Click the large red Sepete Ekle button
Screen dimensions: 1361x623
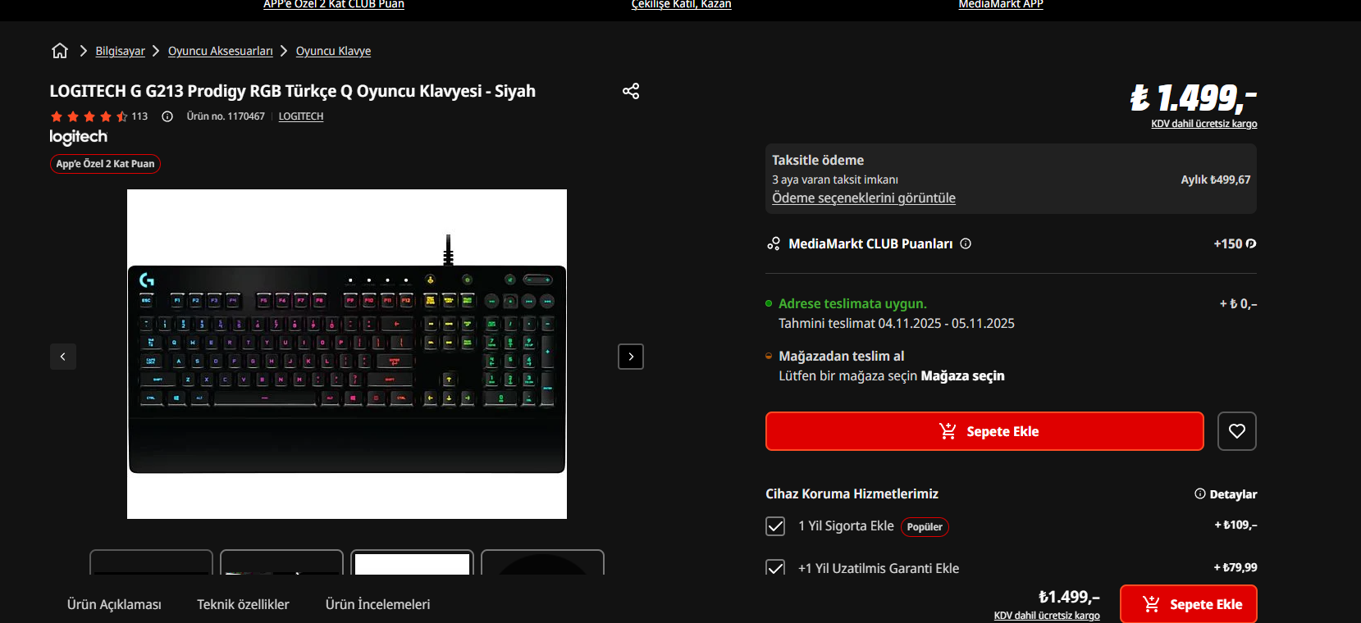pyautogui.click(x=984, y=431)
